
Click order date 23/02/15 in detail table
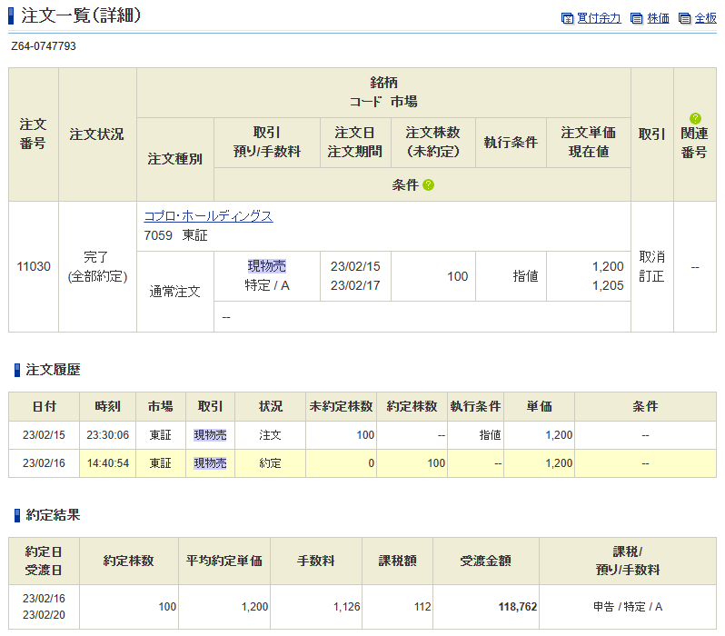355,266
